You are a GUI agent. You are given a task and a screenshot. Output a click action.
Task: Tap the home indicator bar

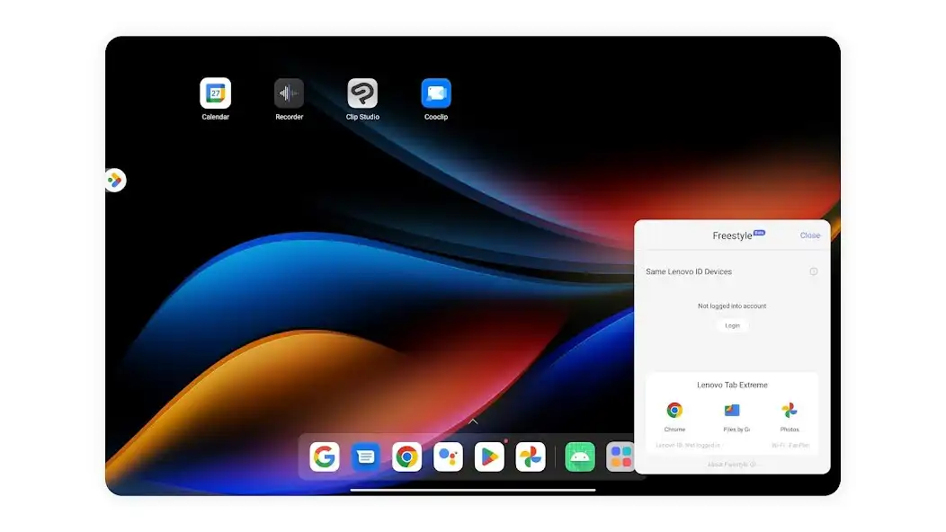click(472, 488)
